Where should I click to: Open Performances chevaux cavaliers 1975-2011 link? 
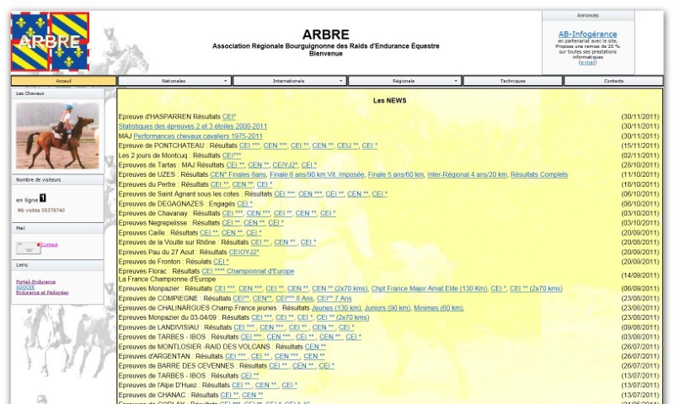point(198,136)
